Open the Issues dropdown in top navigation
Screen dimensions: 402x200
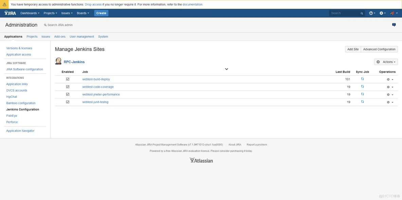pyautogui.click(x=67, y=13)
